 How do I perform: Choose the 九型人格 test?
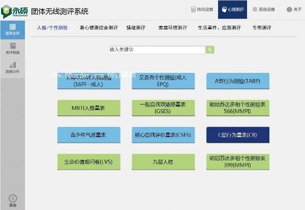tap(163, 162)
